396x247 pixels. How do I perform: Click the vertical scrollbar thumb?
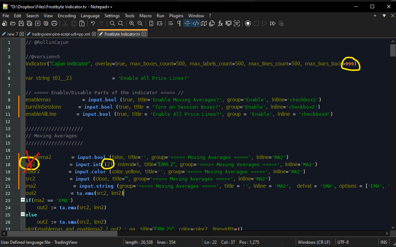click(393, 50)
